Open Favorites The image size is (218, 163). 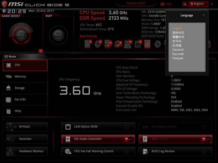27,139
